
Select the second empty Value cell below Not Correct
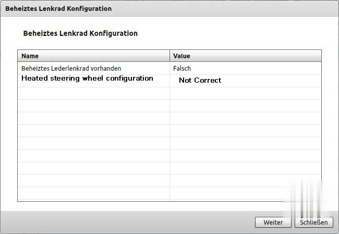point(246,106)
